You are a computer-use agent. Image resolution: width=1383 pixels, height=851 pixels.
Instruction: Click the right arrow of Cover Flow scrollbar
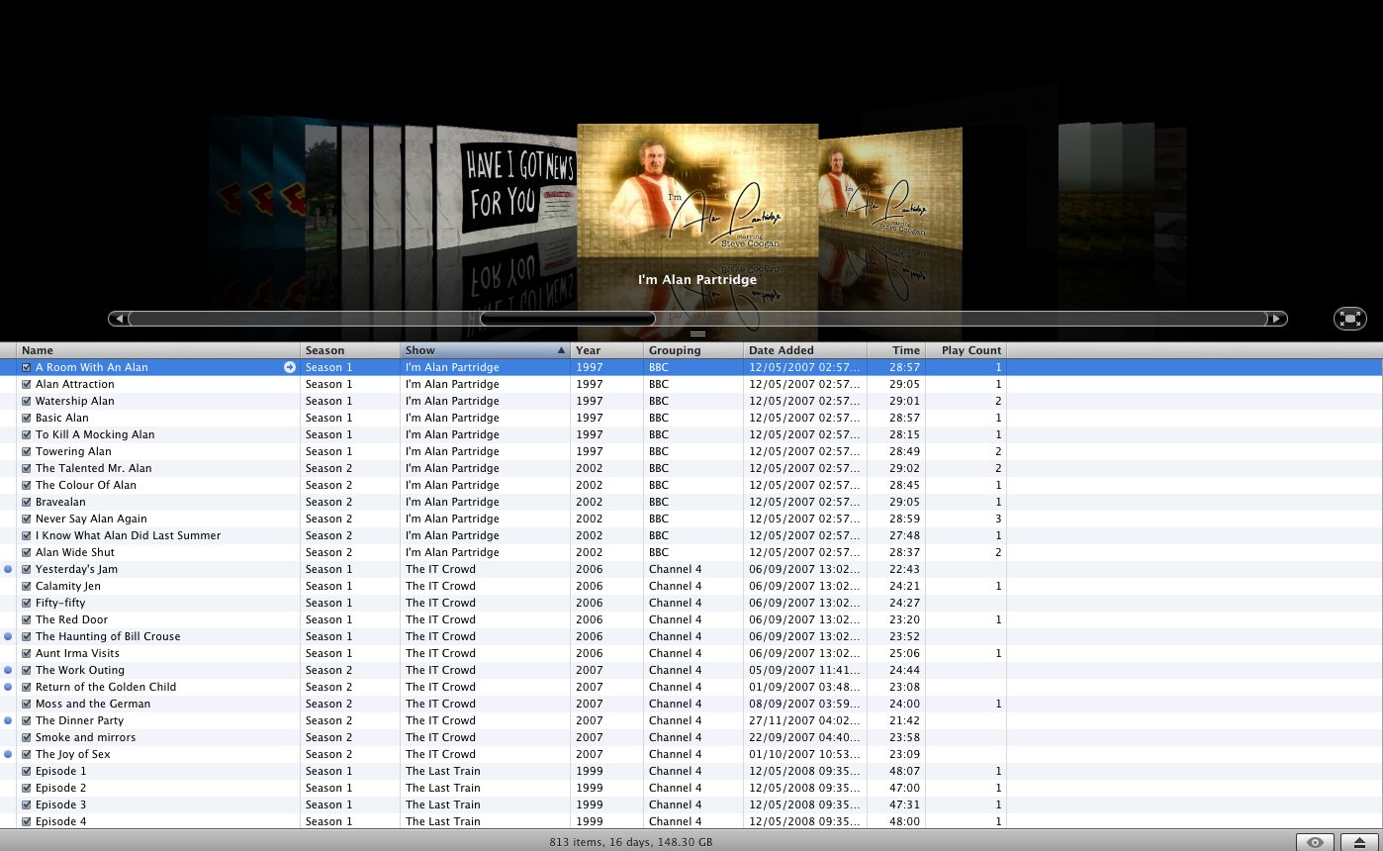pyautogui.click(x=1277, y=319)
